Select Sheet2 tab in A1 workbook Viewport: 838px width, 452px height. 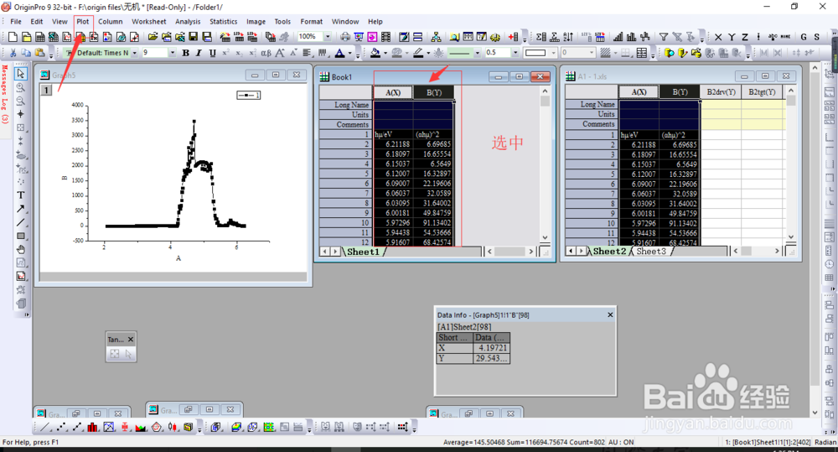[609, 251]
